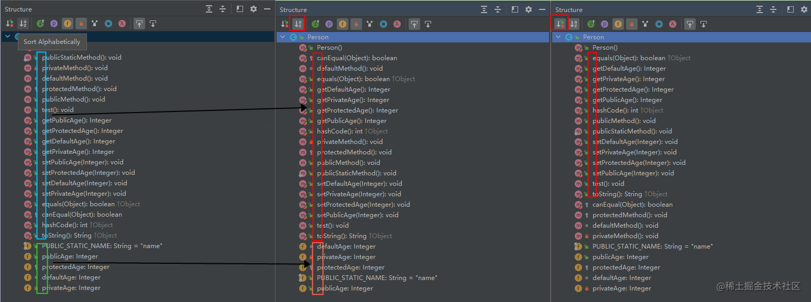Toggle Sort by Visibility in middle Structure panel
The width and height of the screenshot is (811, 302).
coord(284,24)
